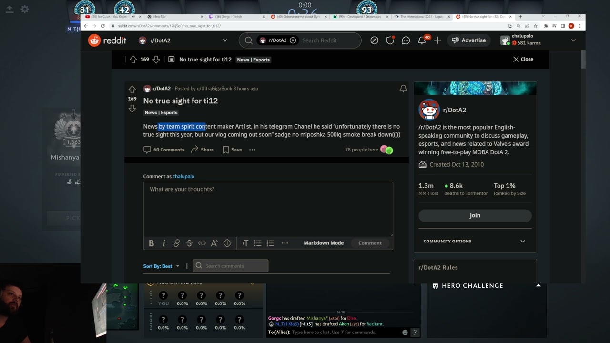Collapse the Hero Challenge panel

click(x=539, y=285)
